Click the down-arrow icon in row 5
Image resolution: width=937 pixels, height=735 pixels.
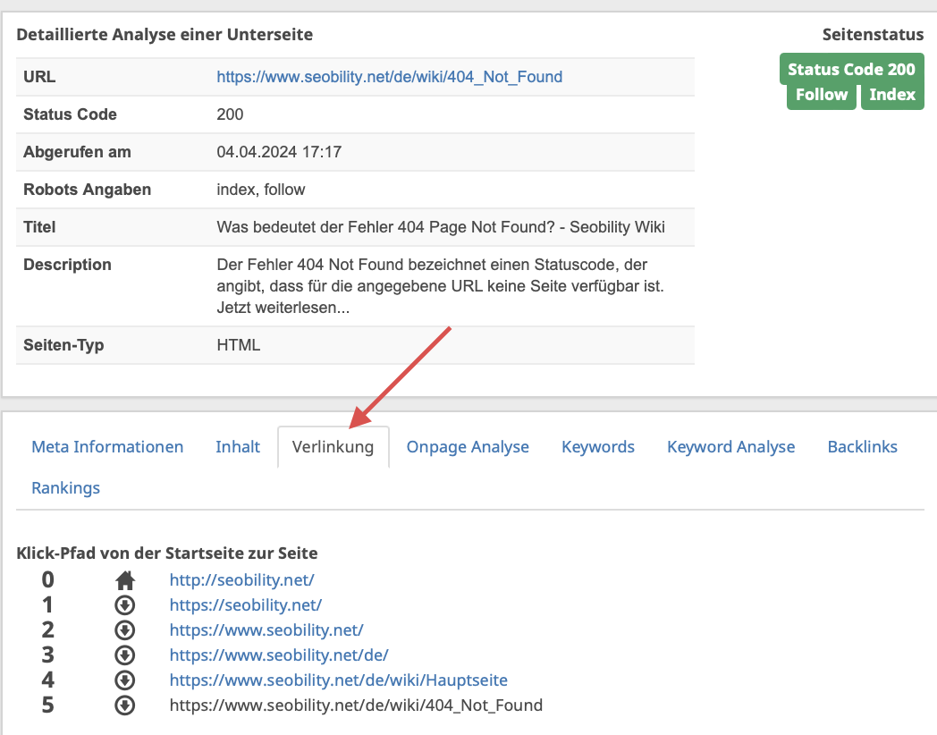125,705
